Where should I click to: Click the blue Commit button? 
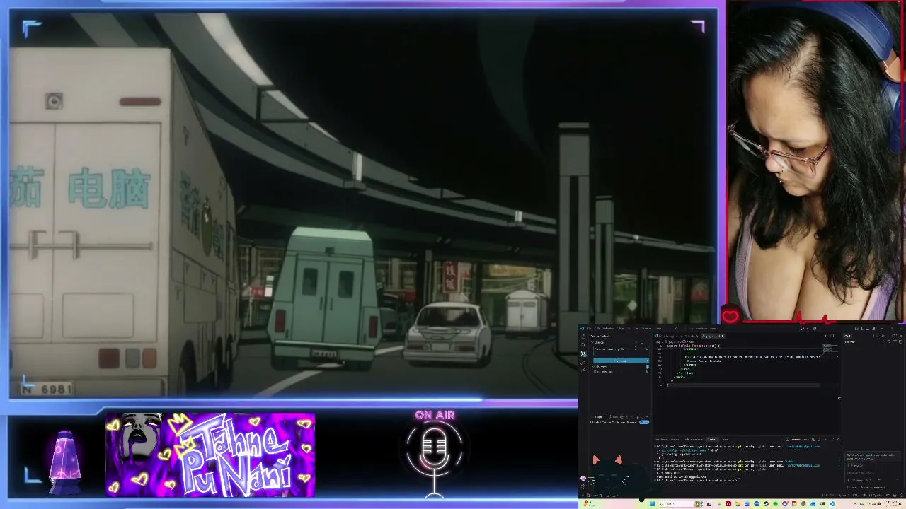point(619,361)
